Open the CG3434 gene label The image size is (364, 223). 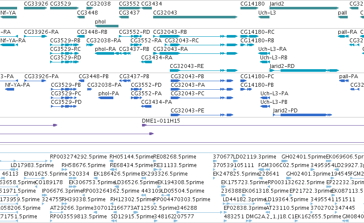click(x=151, y=4)
